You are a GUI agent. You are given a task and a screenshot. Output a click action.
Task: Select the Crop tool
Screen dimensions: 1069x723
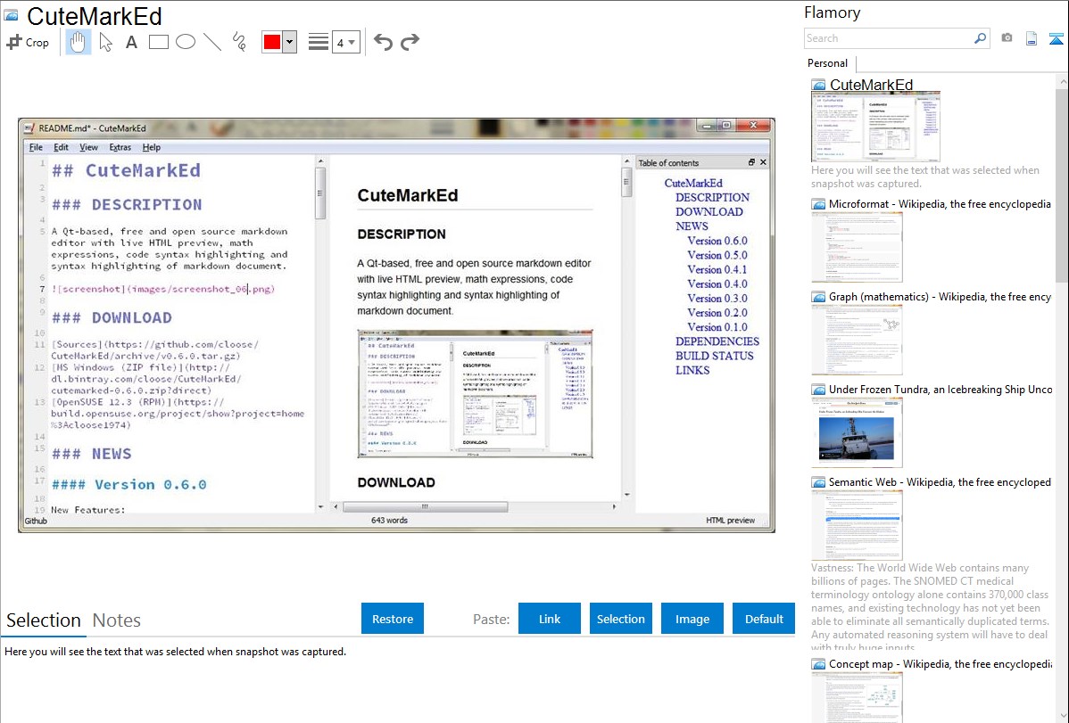(28, 42)
